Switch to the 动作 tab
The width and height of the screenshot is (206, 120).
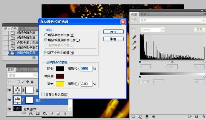(x=22, y=29)
